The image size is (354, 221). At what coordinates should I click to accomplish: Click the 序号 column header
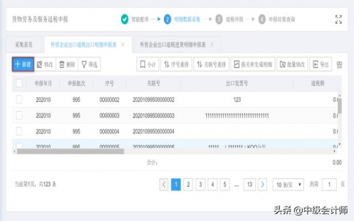tap(109, 84)
